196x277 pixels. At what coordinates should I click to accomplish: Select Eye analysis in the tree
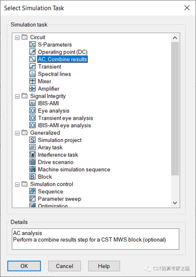pos(54,111)
